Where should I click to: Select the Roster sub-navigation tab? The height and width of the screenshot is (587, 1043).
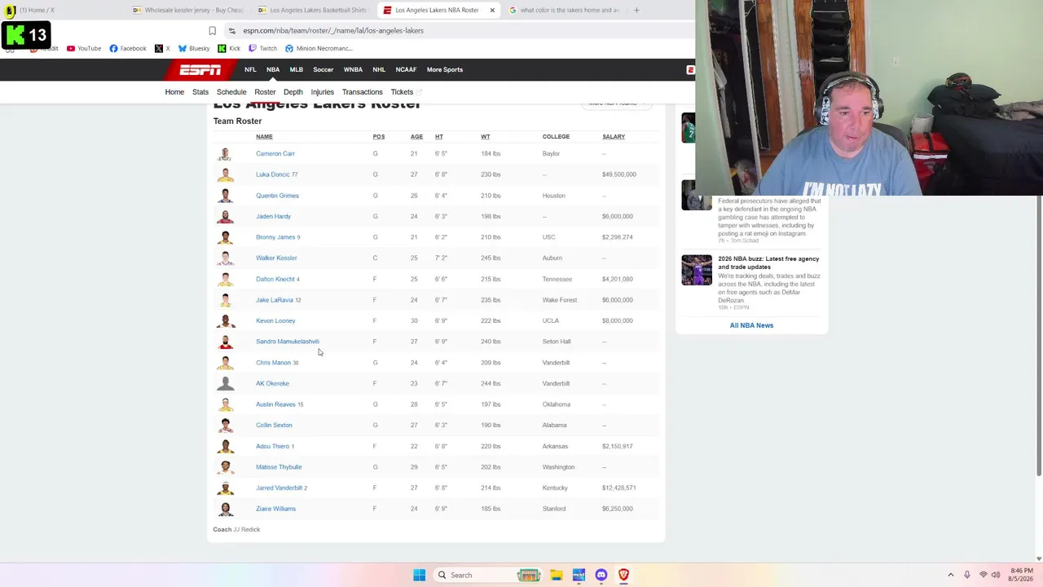pos(265,92)
